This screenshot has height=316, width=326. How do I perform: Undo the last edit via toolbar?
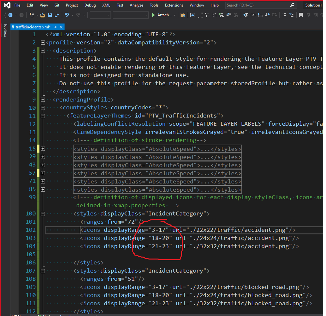[x=67, y=15]
